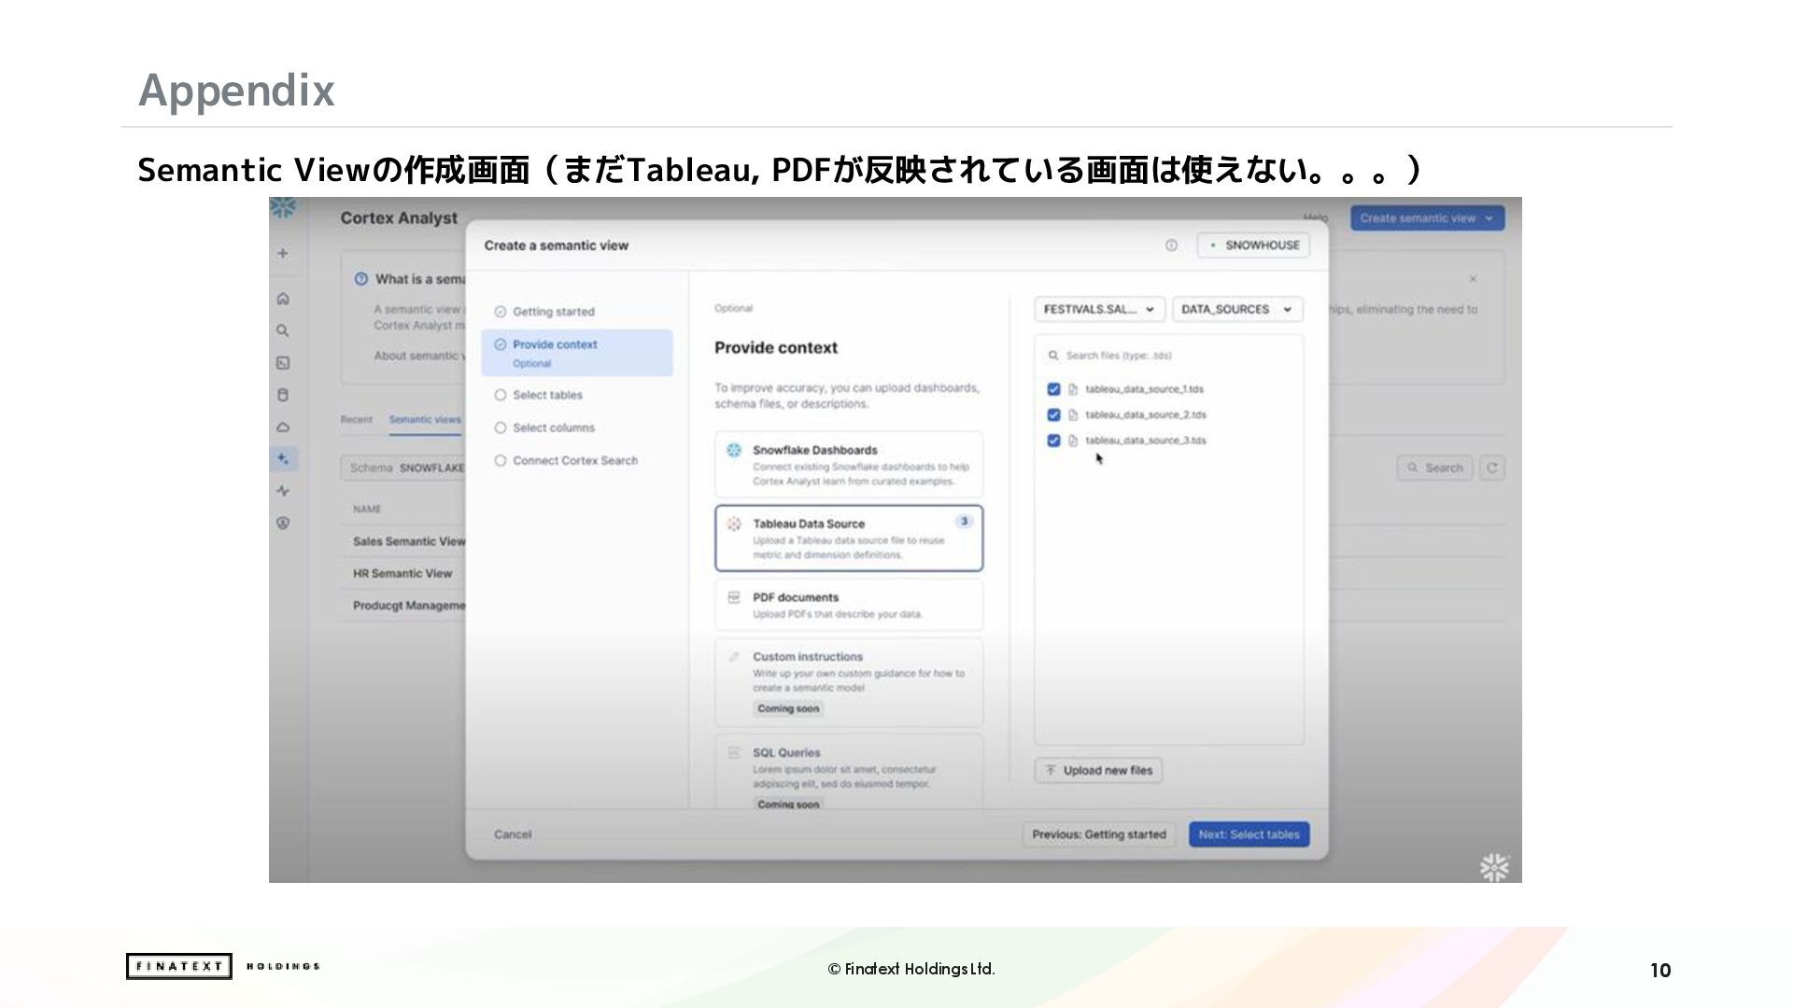
Task: Open the Producgt Management row
Action: [409, 606]
